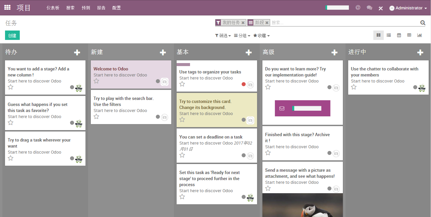The width and height of the screenshot is (431, 217).
Task: Click assignee avatar on 'Use tags' card
Action: (250, 85)
